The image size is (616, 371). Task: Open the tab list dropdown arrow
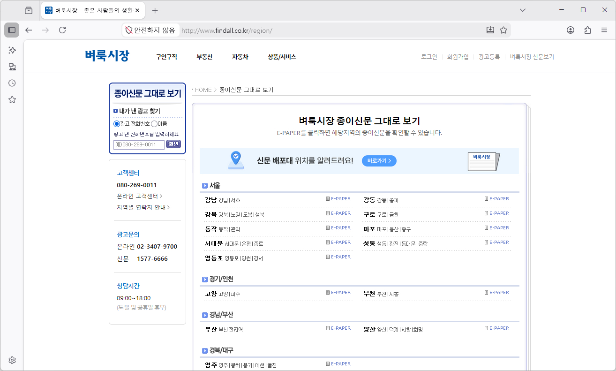[x=523, y=10]
